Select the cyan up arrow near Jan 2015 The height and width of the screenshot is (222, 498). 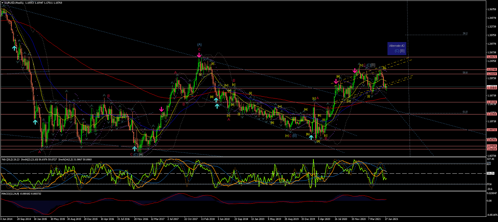35,122
